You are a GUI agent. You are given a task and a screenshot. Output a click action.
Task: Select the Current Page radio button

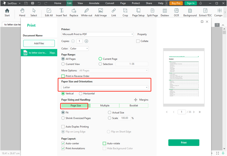click(100, 59)
